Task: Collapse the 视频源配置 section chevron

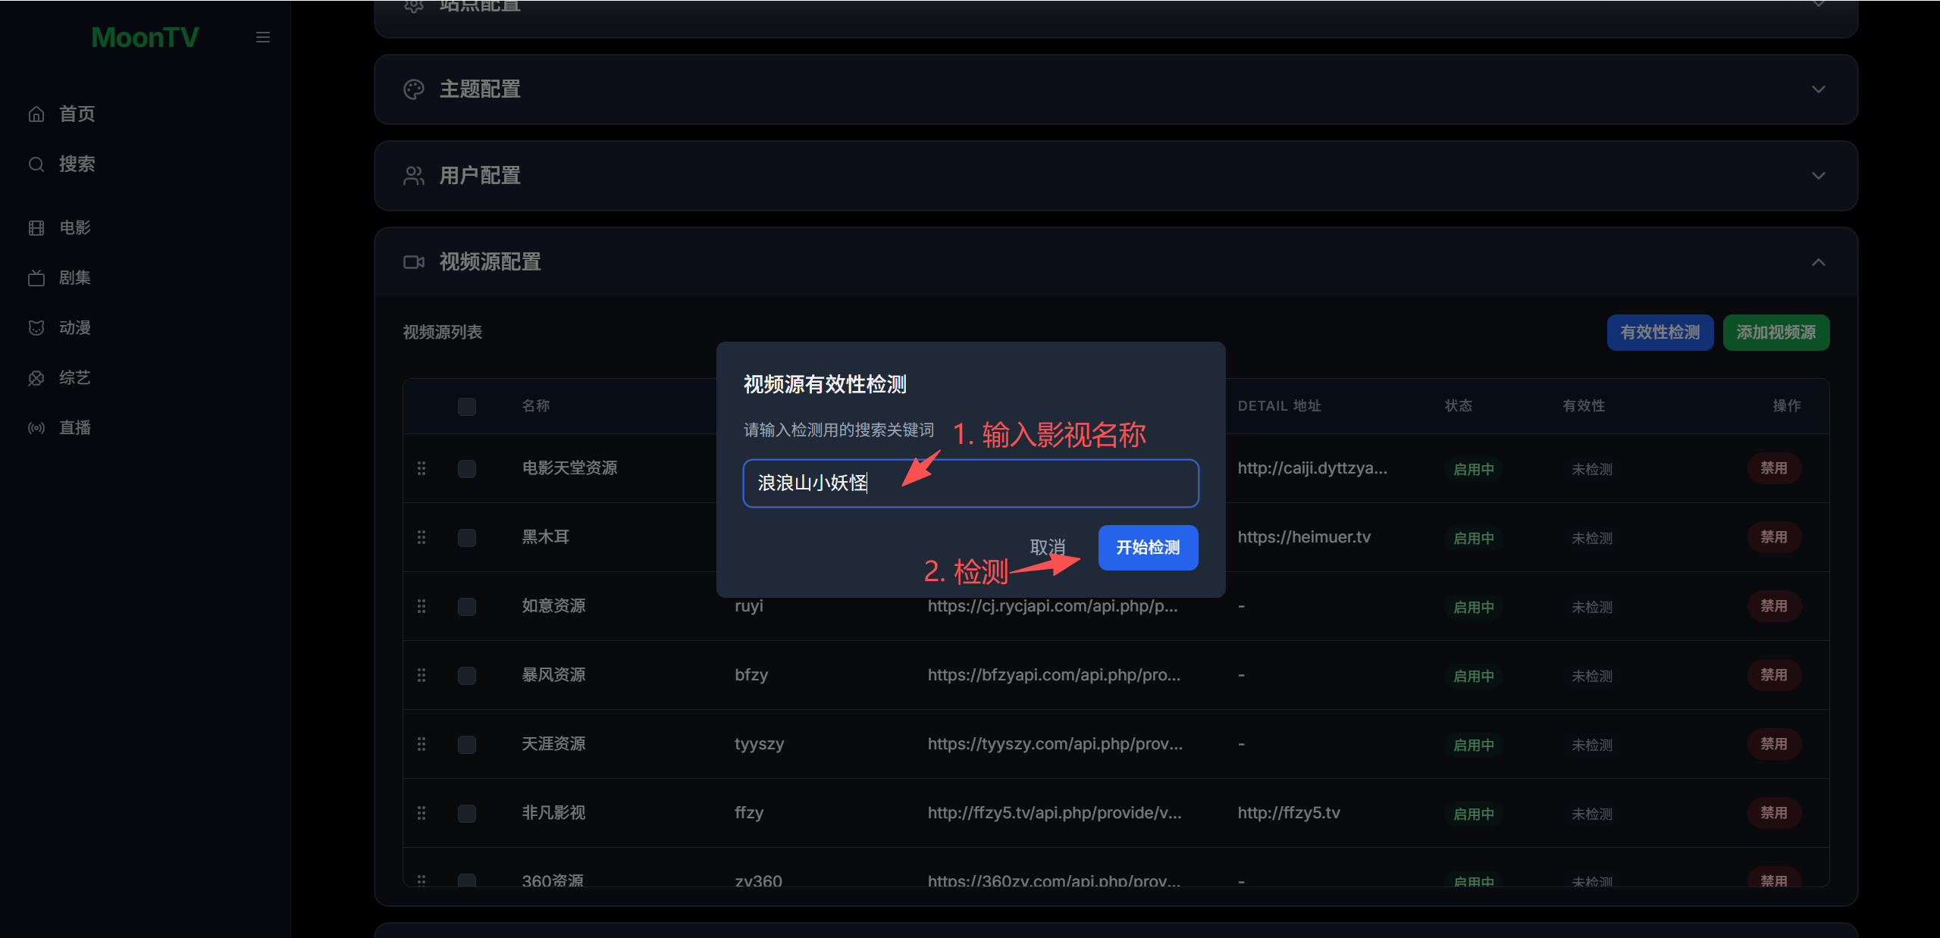Action: 1818,262
